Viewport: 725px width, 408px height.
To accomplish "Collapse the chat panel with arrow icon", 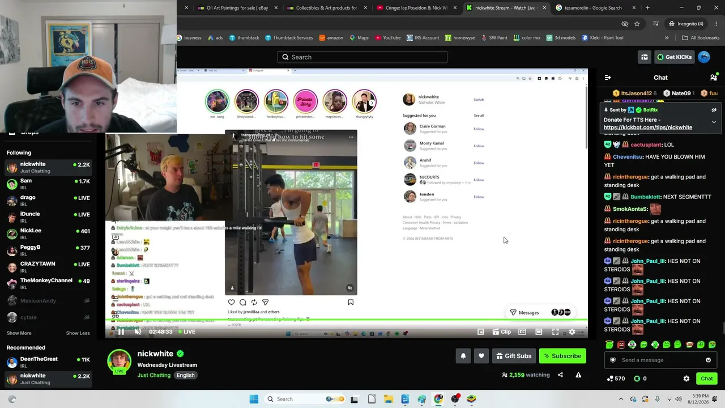I will (x=608, y=78).
